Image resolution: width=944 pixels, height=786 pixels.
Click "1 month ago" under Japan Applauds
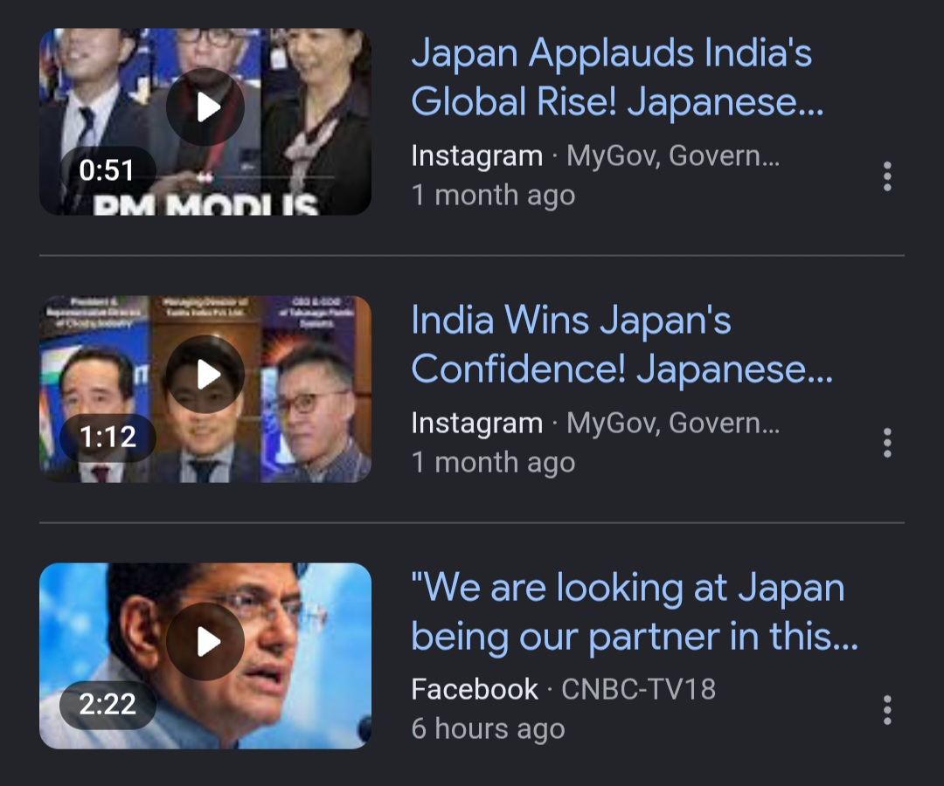[493, 196]
